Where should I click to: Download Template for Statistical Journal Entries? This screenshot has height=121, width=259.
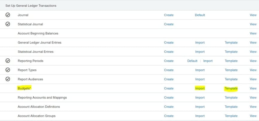click(x=231, y=52)
